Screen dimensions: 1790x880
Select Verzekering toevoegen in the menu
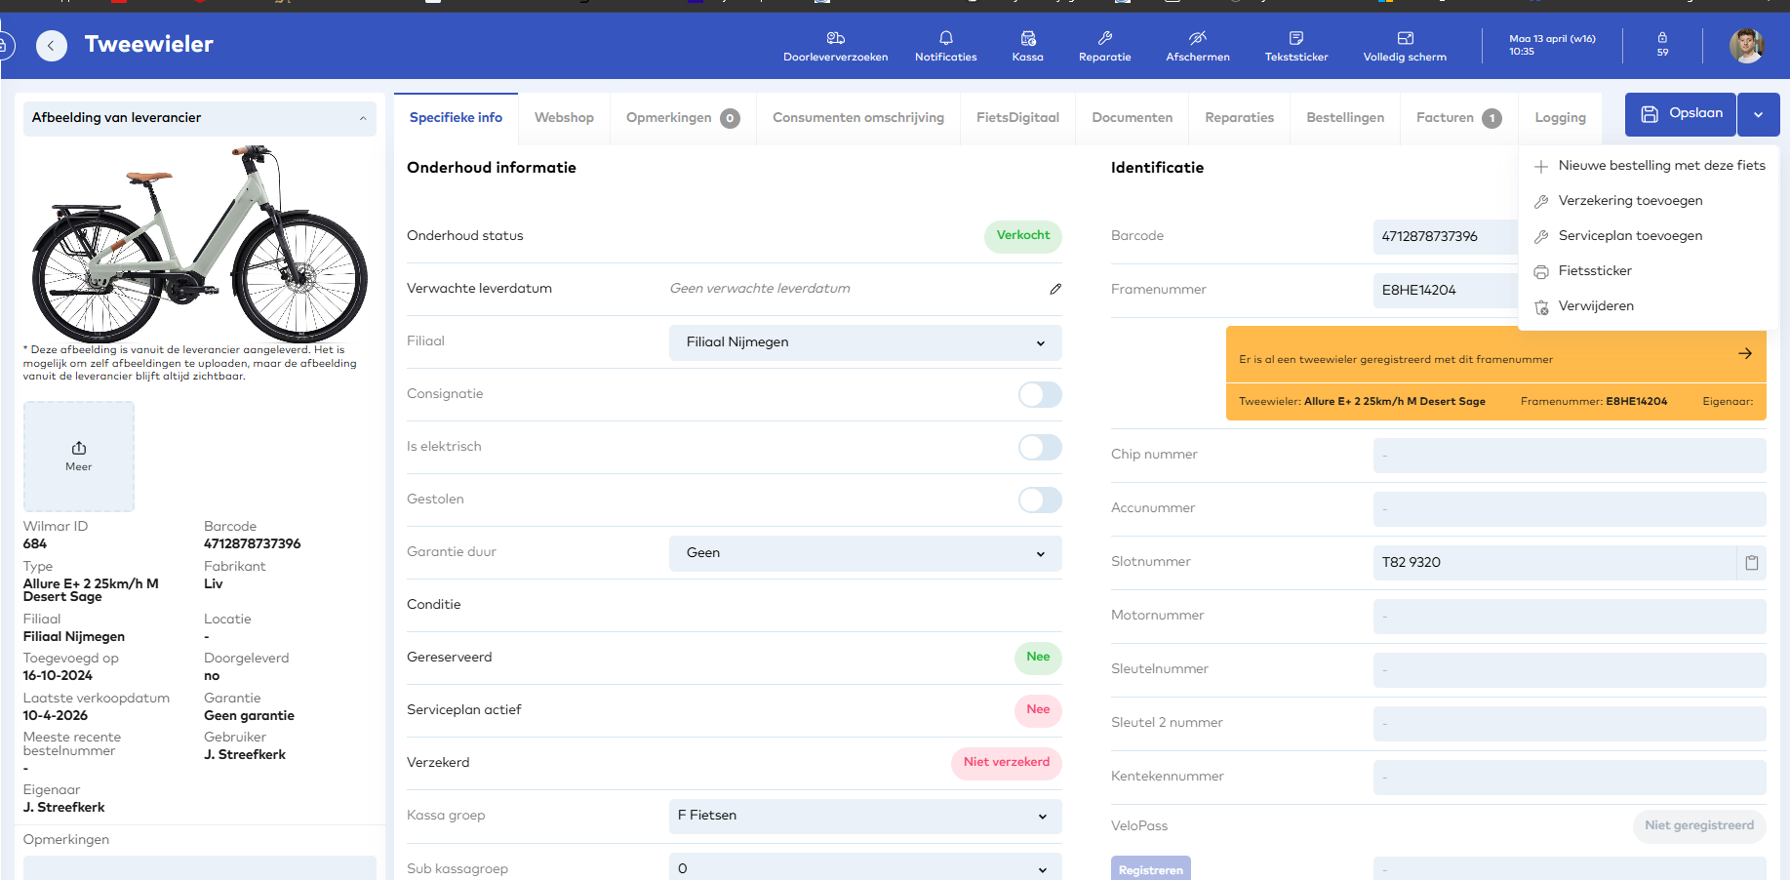(x=1630, y=201)
